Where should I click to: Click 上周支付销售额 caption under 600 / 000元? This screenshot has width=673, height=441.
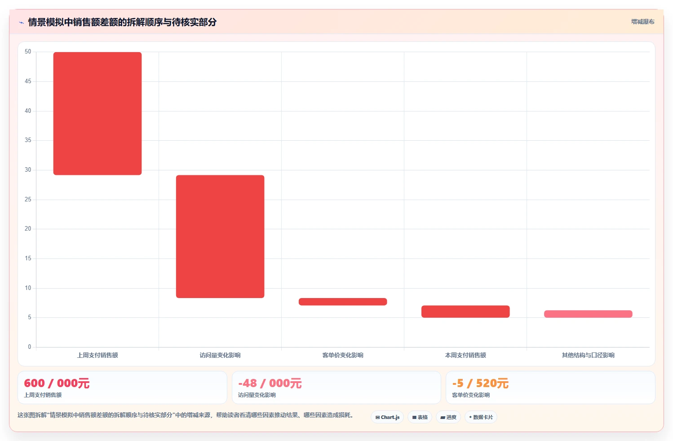click(43, 395)
